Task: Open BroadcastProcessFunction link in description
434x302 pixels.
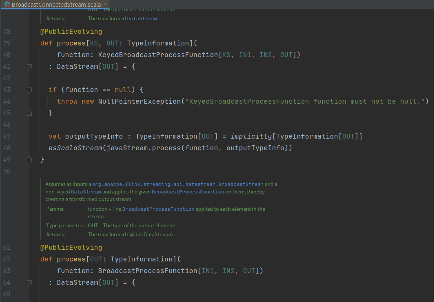Action: click(188, 192)
